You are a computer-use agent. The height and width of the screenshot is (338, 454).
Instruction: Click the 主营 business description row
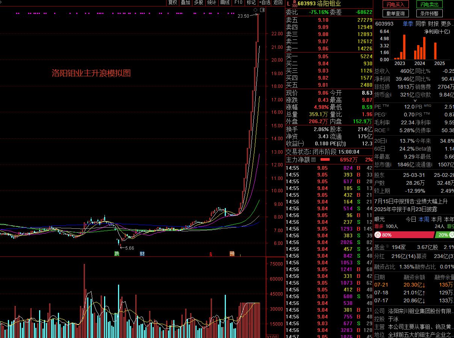pos(414,327)
